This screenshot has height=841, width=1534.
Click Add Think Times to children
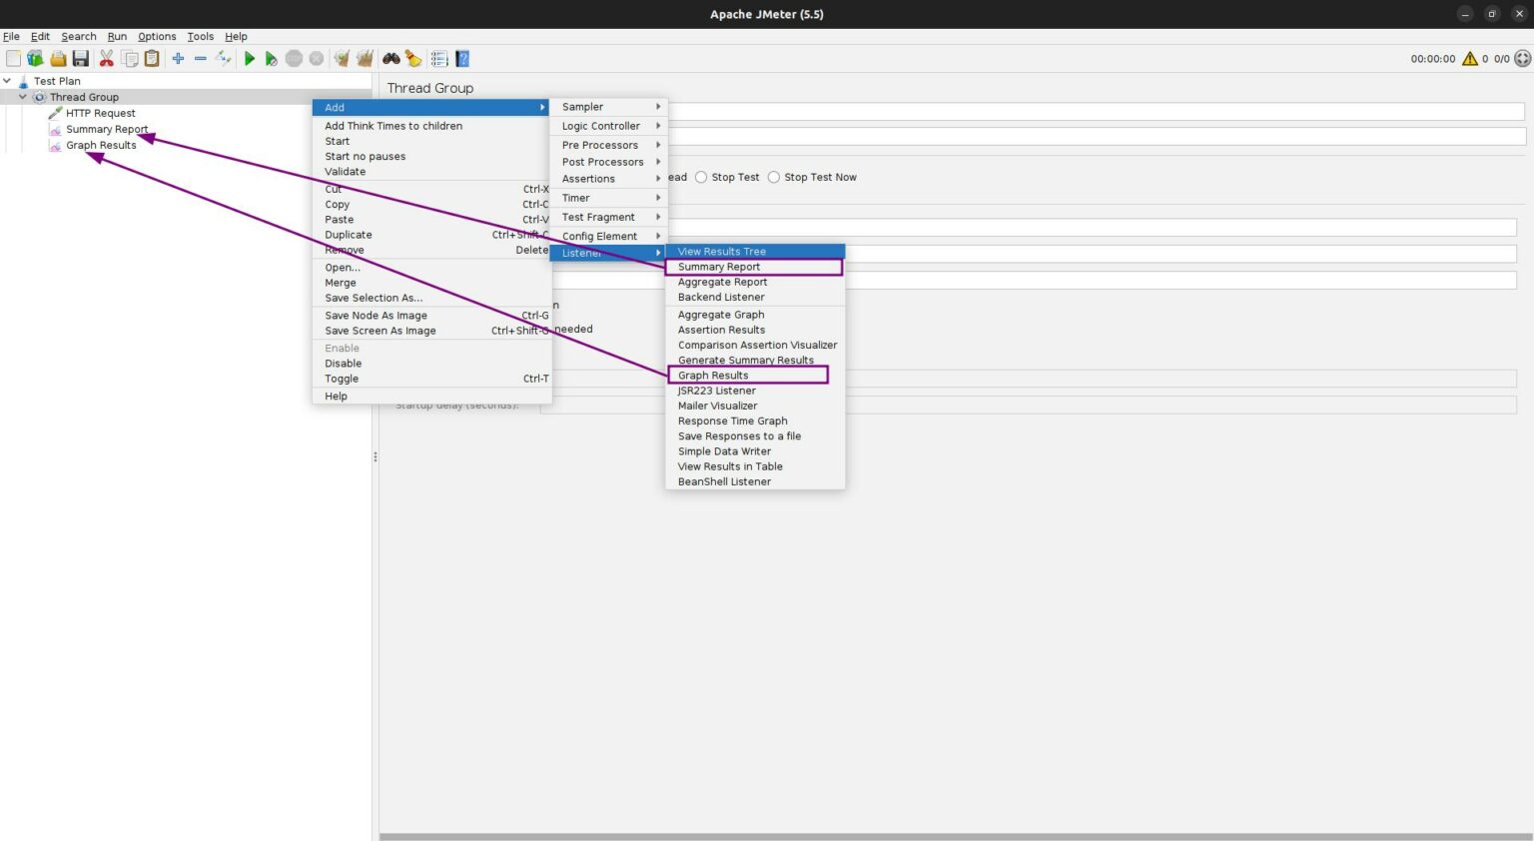coord(392,125)
